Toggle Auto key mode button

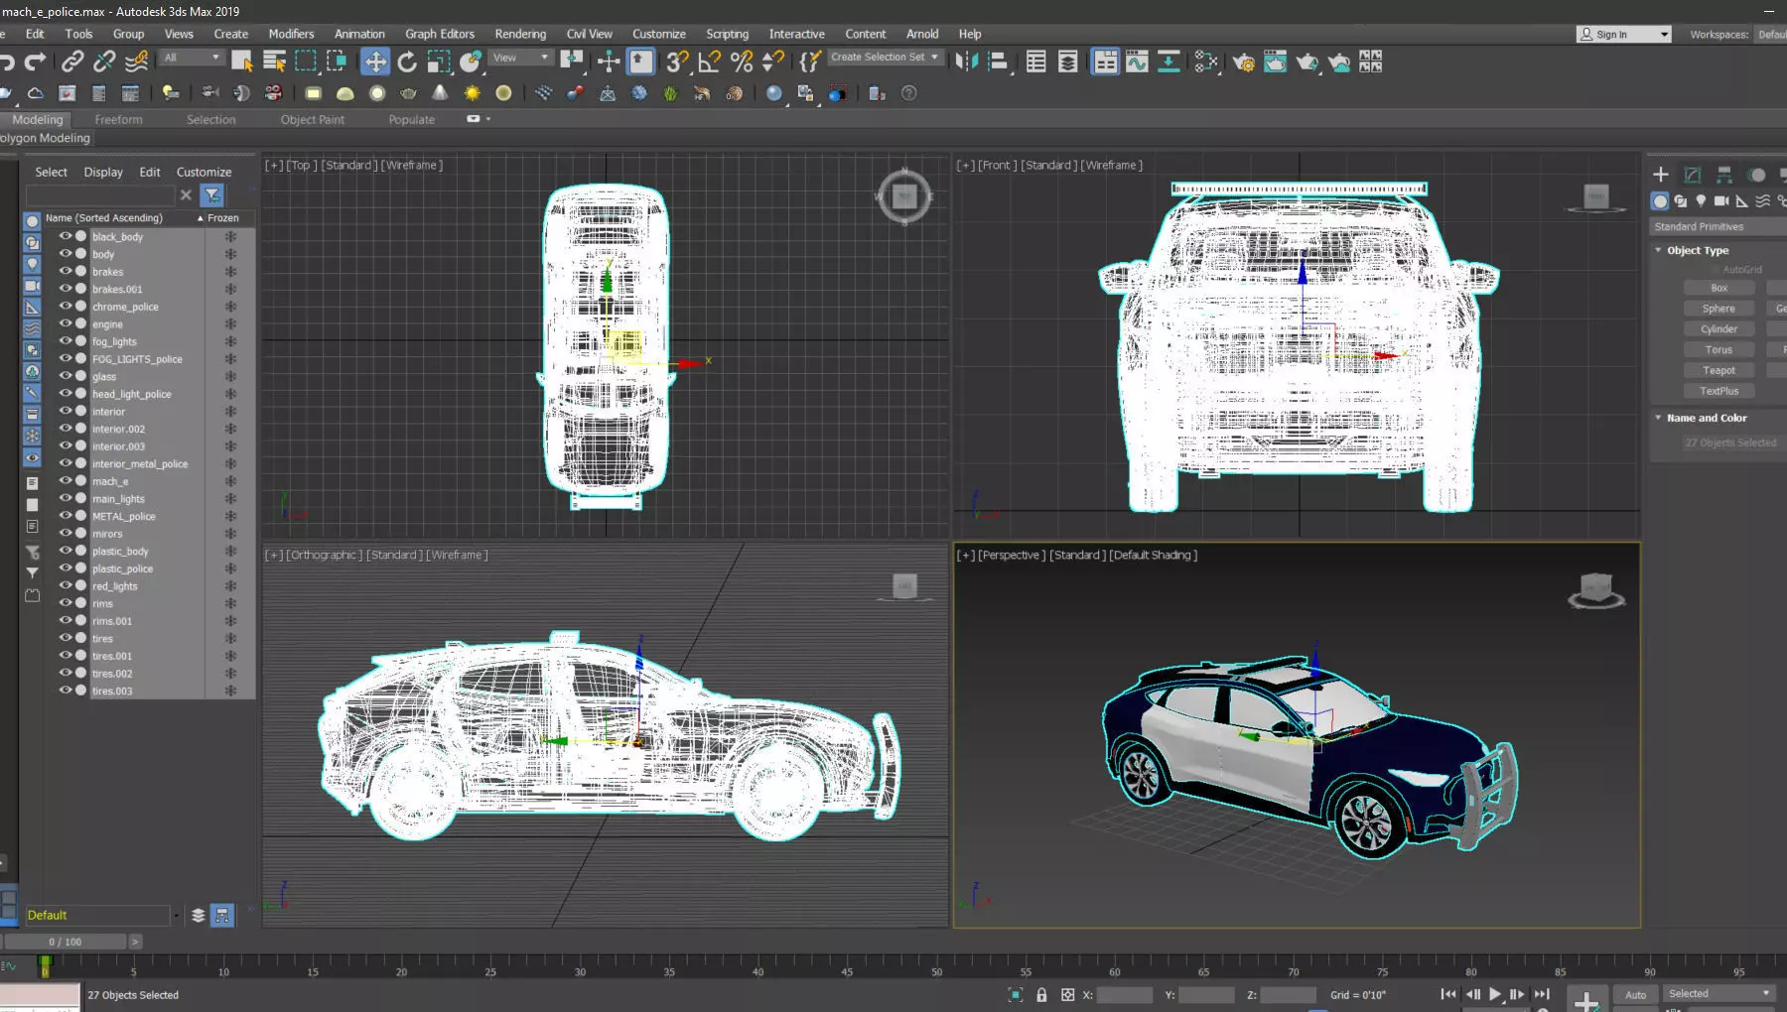1635,994
